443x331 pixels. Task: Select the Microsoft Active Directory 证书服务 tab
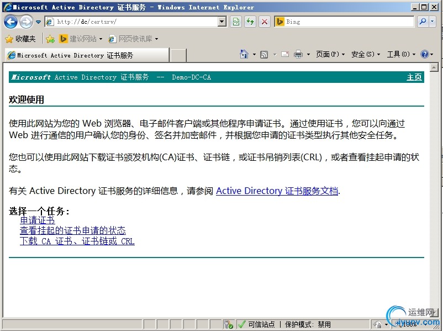click(87, 55)
